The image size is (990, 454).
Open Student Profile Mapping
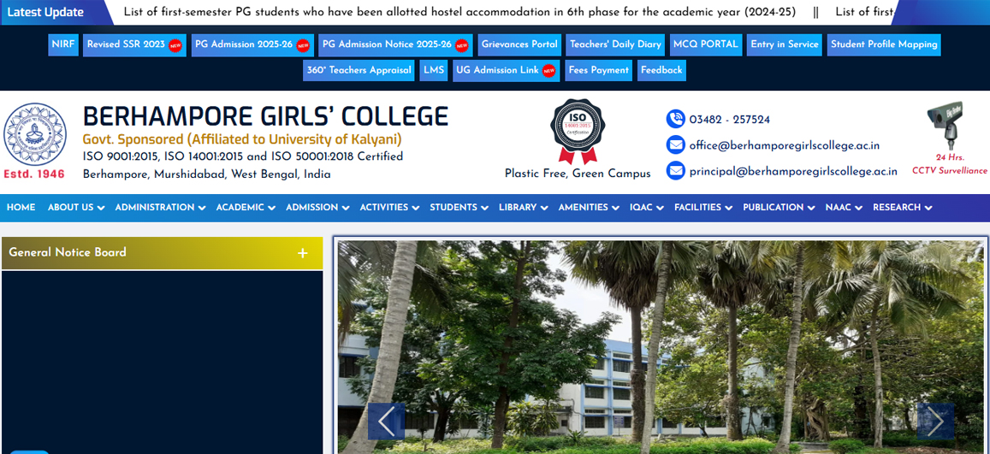pos(884,44)
